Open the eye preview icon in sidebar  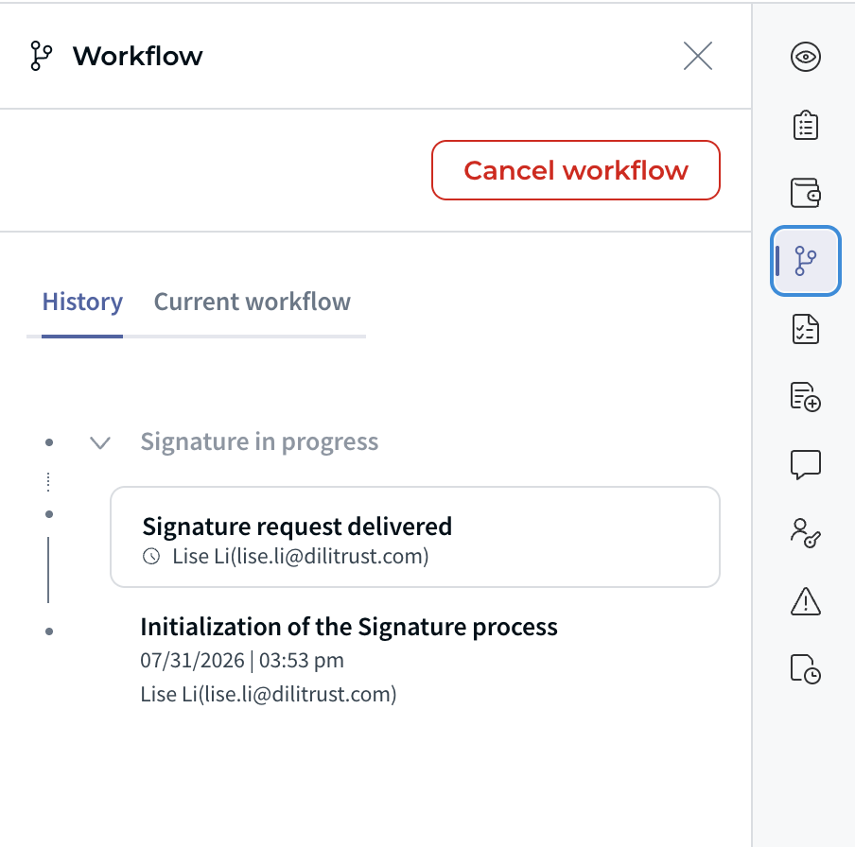pyautogui.click(x=806, y=57)
